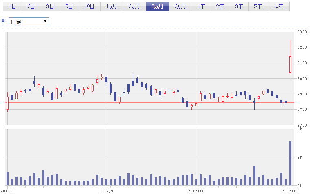This screenshot has width=312, height=194.
Task: Click the active 3ヵ月 range tab
Action: tap(158, 6)
